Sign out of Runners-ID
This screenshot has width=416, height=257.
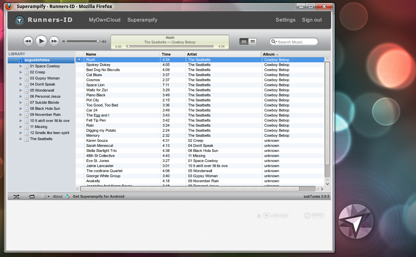pyautogui.click(x=312, y=20)
